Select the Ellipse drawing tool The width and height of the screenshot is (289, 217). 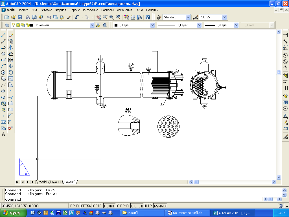coord(3,91)
